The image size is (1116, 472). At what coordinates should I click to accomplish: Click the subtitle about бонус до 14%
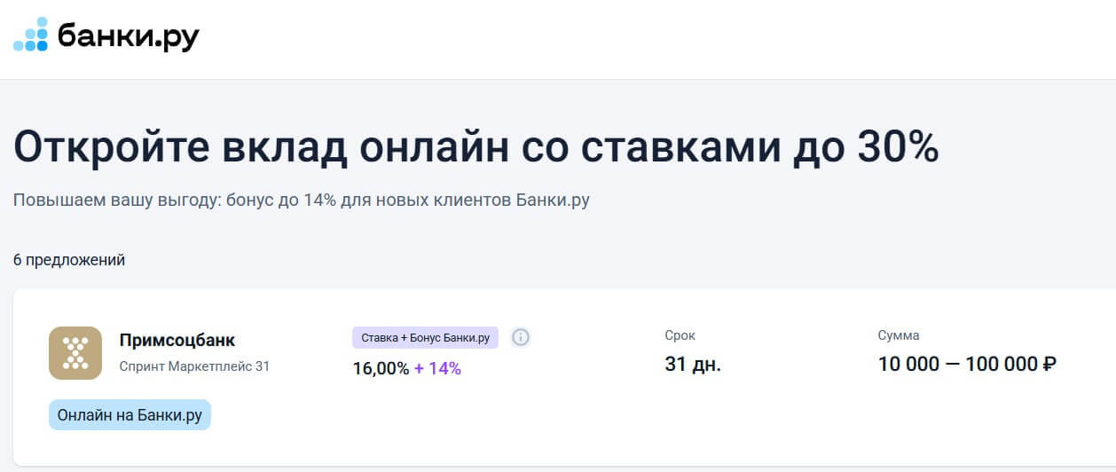[302, 200]
